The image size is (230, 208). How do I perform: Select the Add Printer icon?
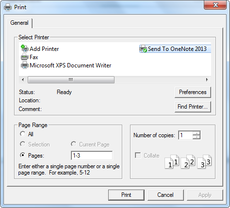[x=25, y=48]
